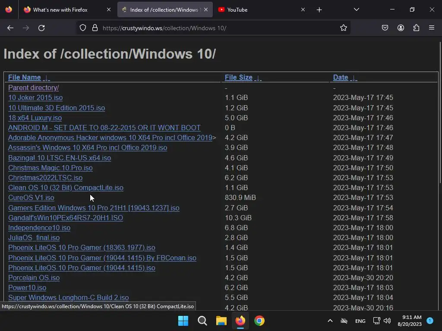List all tabs dropdown arrow

tap(356, 9)
